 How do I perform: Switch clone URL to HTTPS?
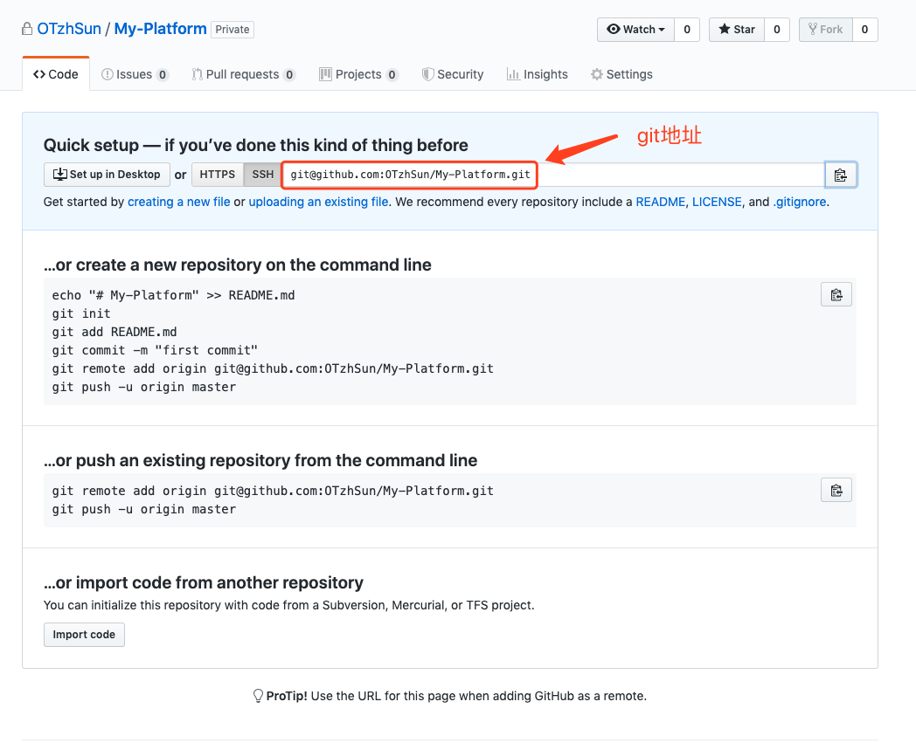pyautogui.click(x=217, y=175)
